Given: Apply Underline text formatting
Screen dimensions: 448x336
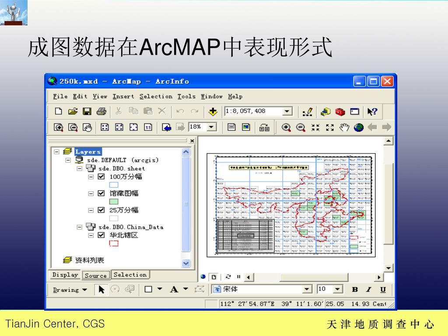Looking at the screenshot, I should [x=383, y=290].
